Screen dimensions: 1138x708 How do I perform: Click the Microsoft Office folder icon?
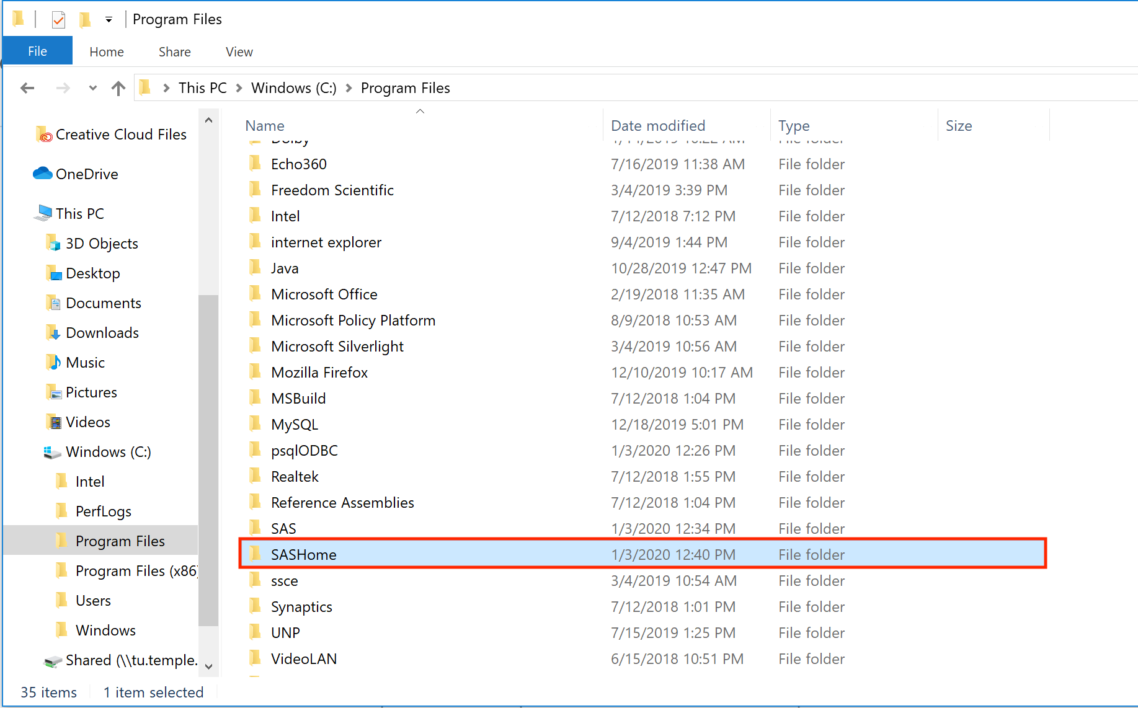click(255, 294)
